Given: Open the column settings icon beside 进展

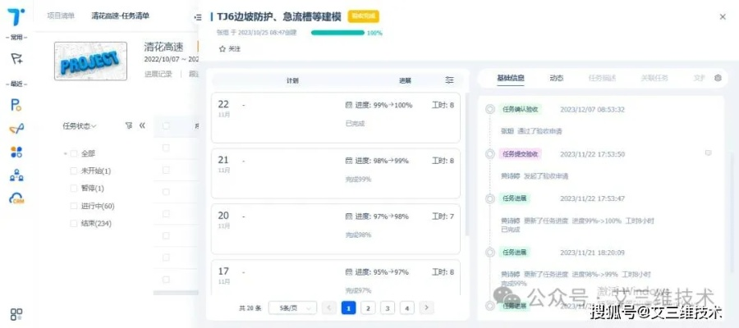Looking at the screenshot, I should coord(450,80).
